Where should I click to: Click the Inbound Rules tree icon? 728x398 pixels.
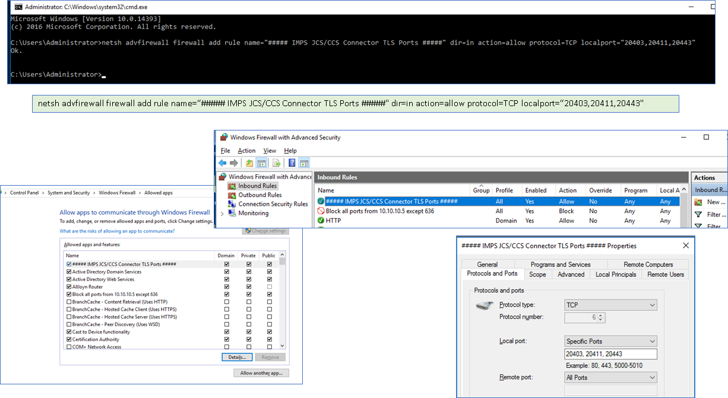(x=233, y=186)
